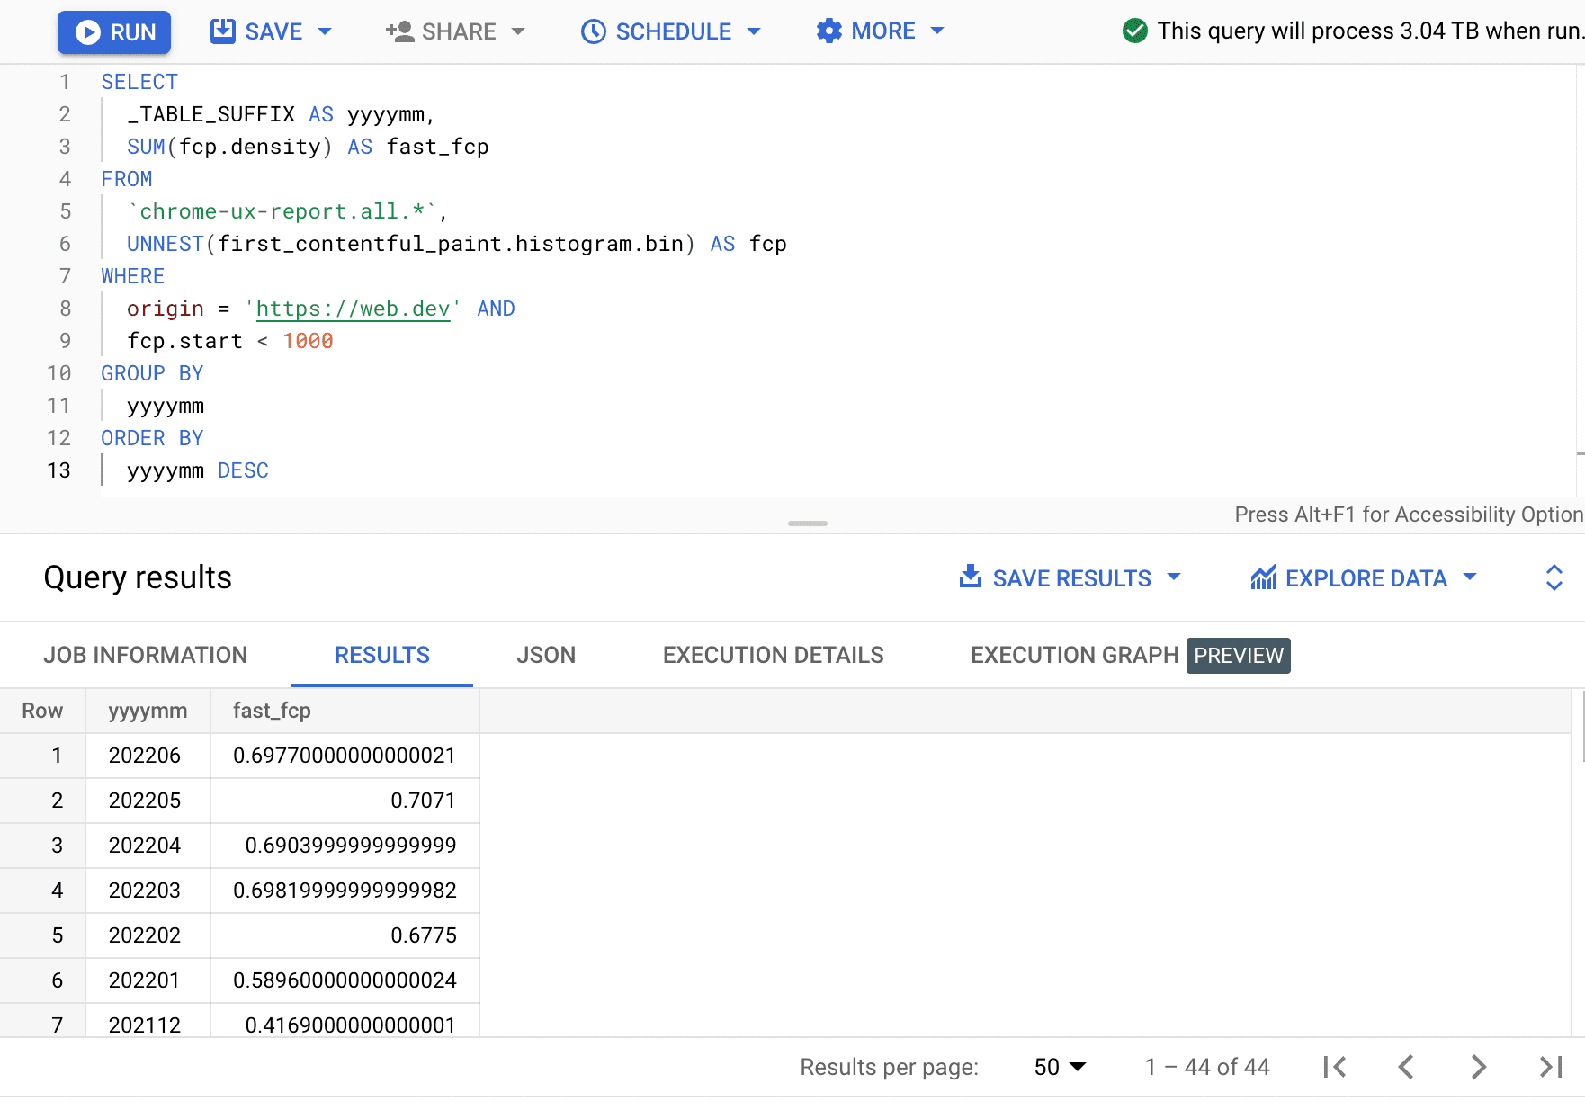
Task: Click the Explore Data chart icon
Action: 1263,577
